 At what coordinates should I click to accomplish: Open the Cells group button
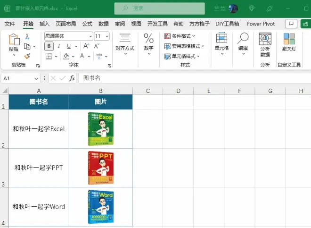pos(221,44)
